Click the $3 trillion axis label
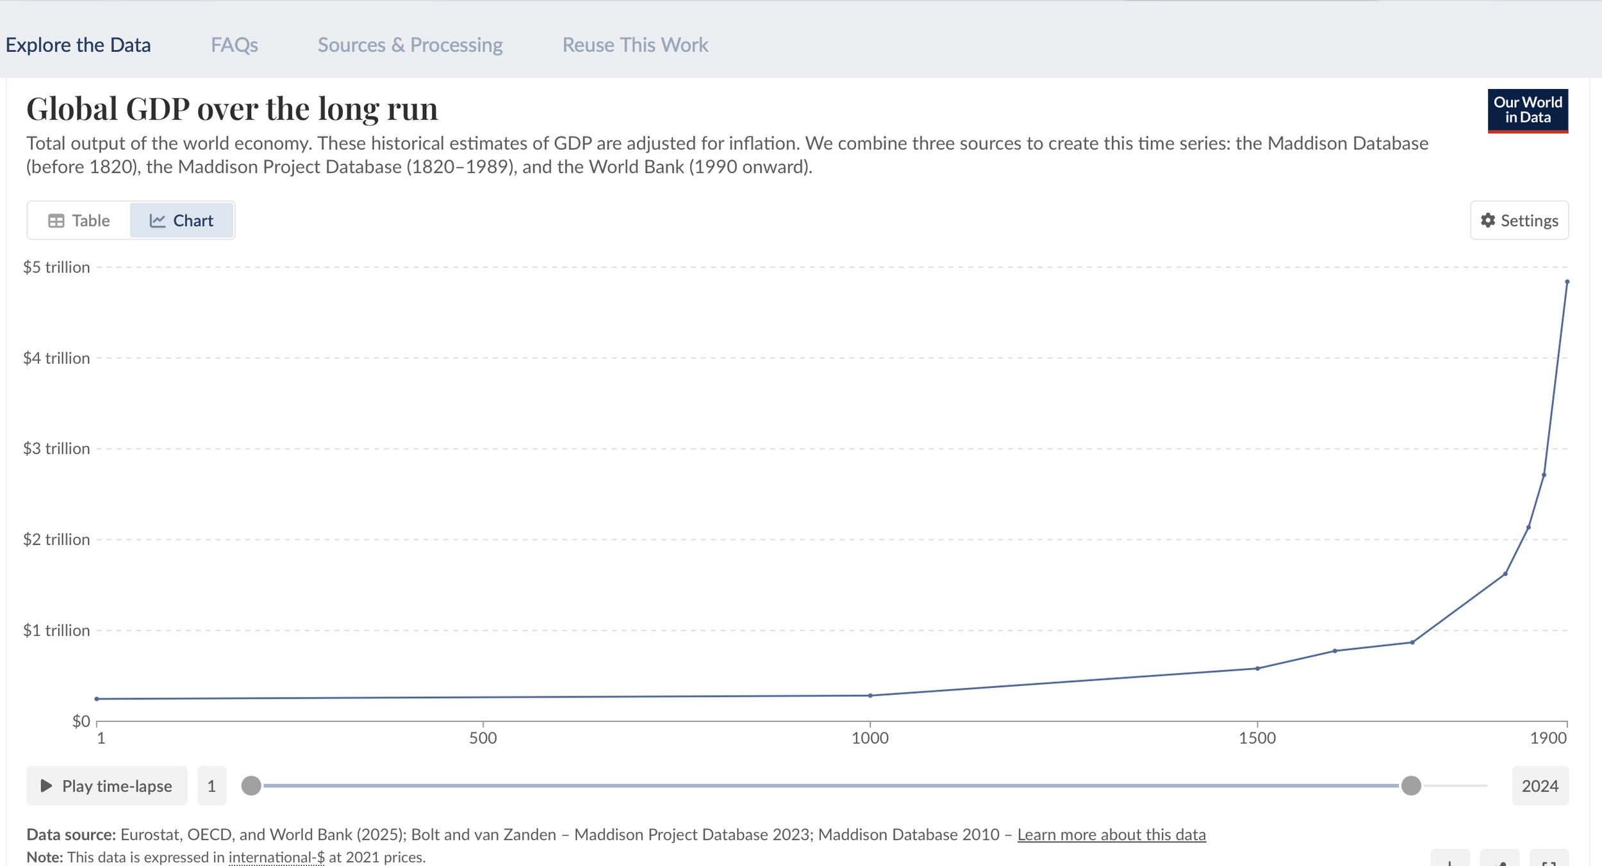 [56, 448]
